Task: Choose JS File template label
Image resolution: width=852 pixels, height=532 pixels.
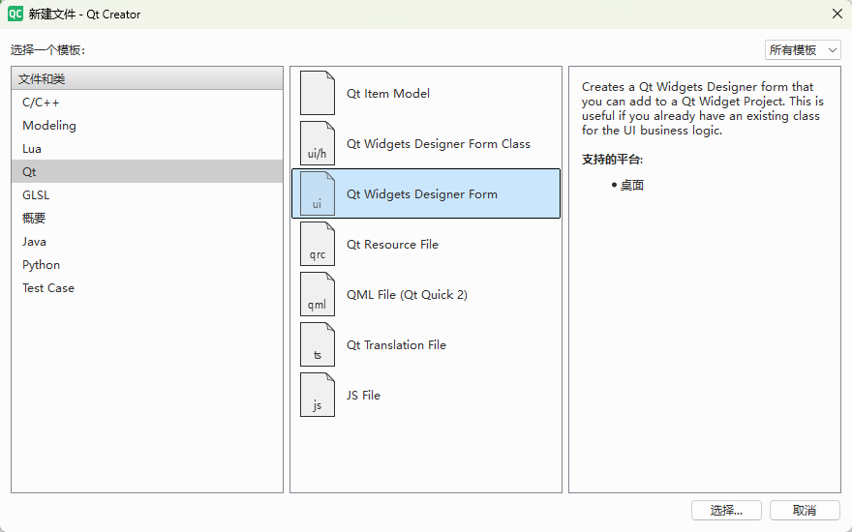Action: tap(363, 396)
